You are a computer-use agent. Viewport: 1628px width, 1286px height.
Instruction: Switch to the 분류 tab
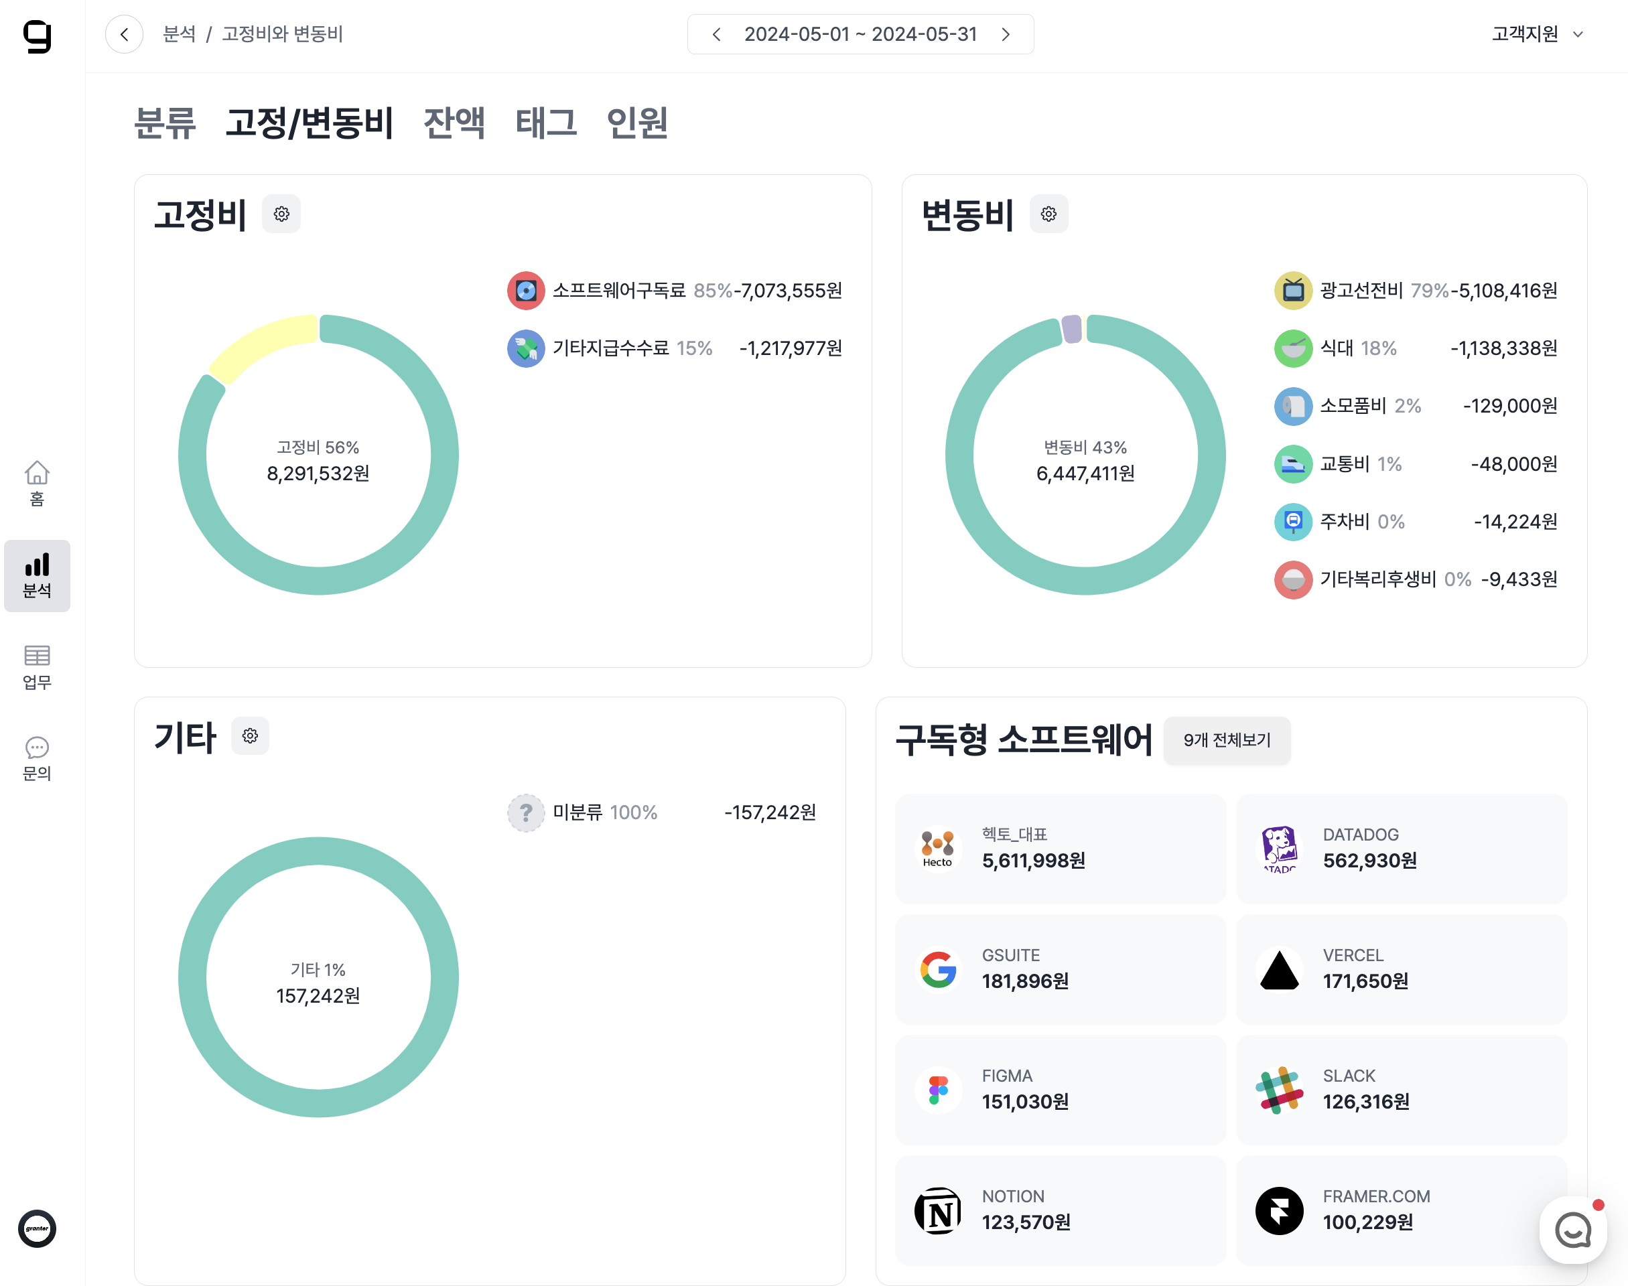(x=165, y=123)
